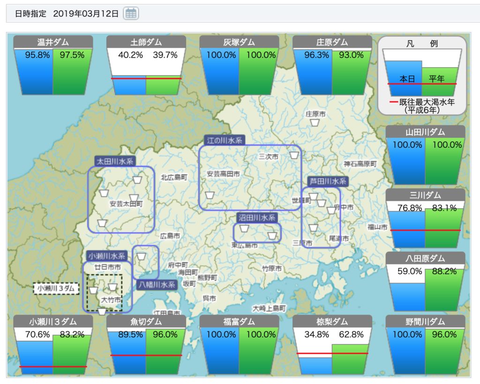
Task: Click the dam marker right of 三次市
Action: click(293, 155)
